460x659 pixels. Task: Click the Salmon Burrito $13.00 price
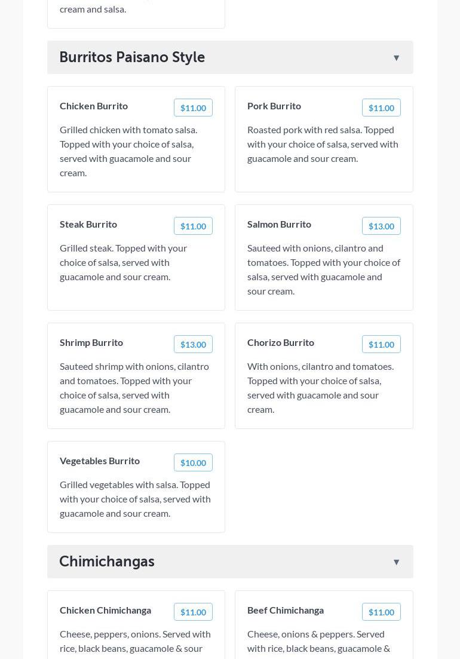(x=381, y=226)
